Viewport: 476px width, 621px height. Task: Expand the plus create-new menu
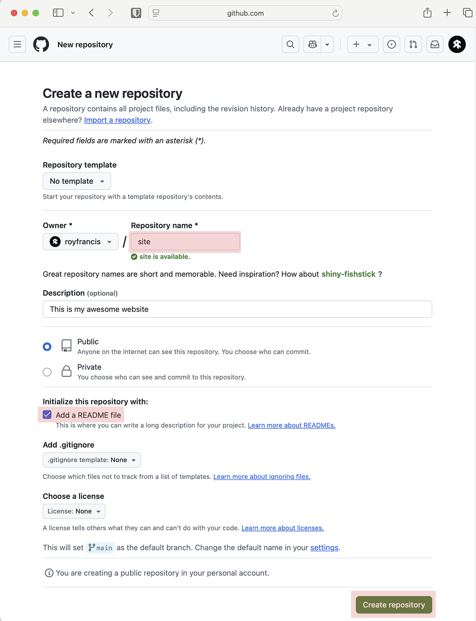(363, 44)
